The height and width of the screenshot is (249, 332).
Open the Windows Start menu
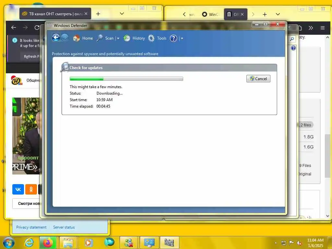coord(9,243)
